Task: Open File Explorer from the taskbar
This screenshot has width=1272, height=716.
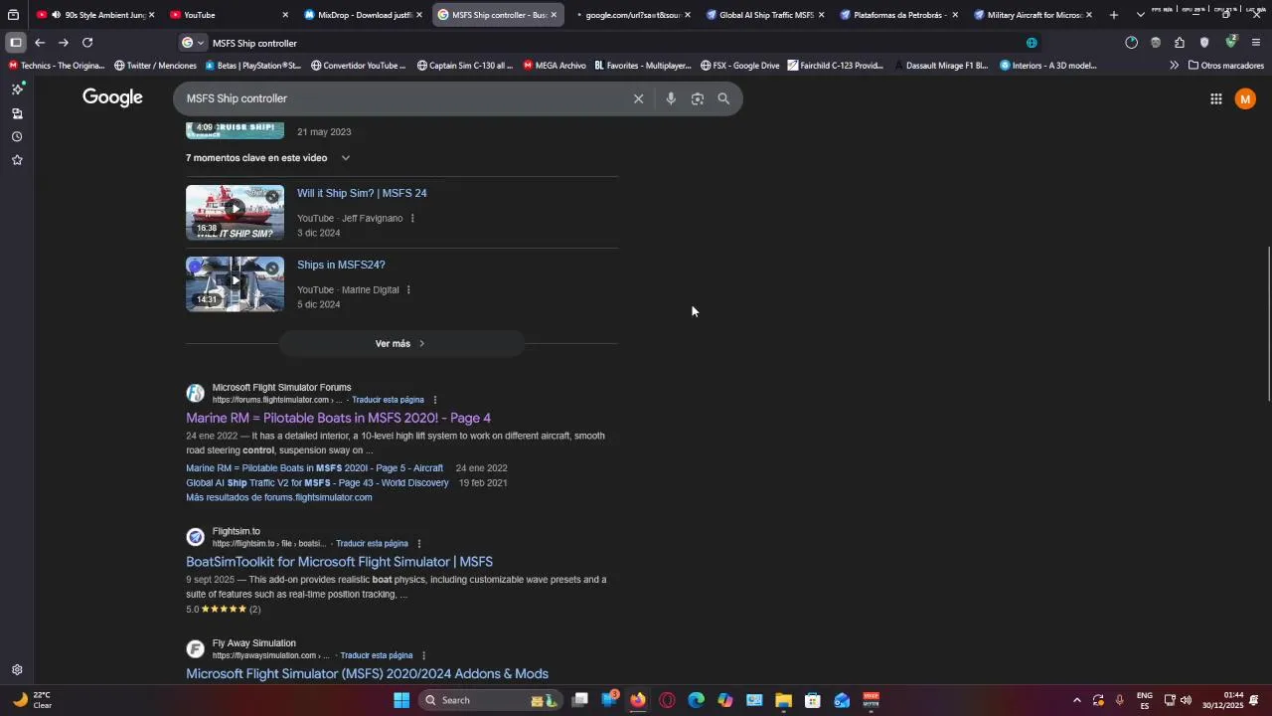Action: 783,700
